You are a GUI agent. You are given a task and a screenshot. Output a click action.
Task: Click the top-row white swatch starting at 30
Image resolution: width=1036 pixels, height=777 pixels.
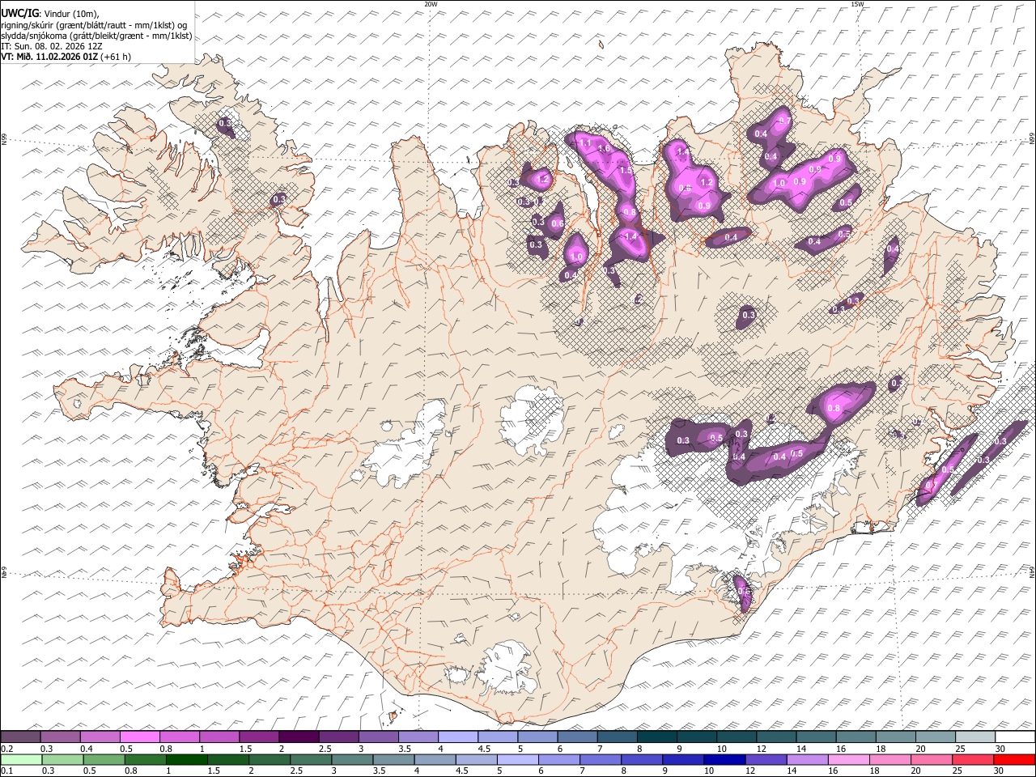click(x=1015, y=737)
